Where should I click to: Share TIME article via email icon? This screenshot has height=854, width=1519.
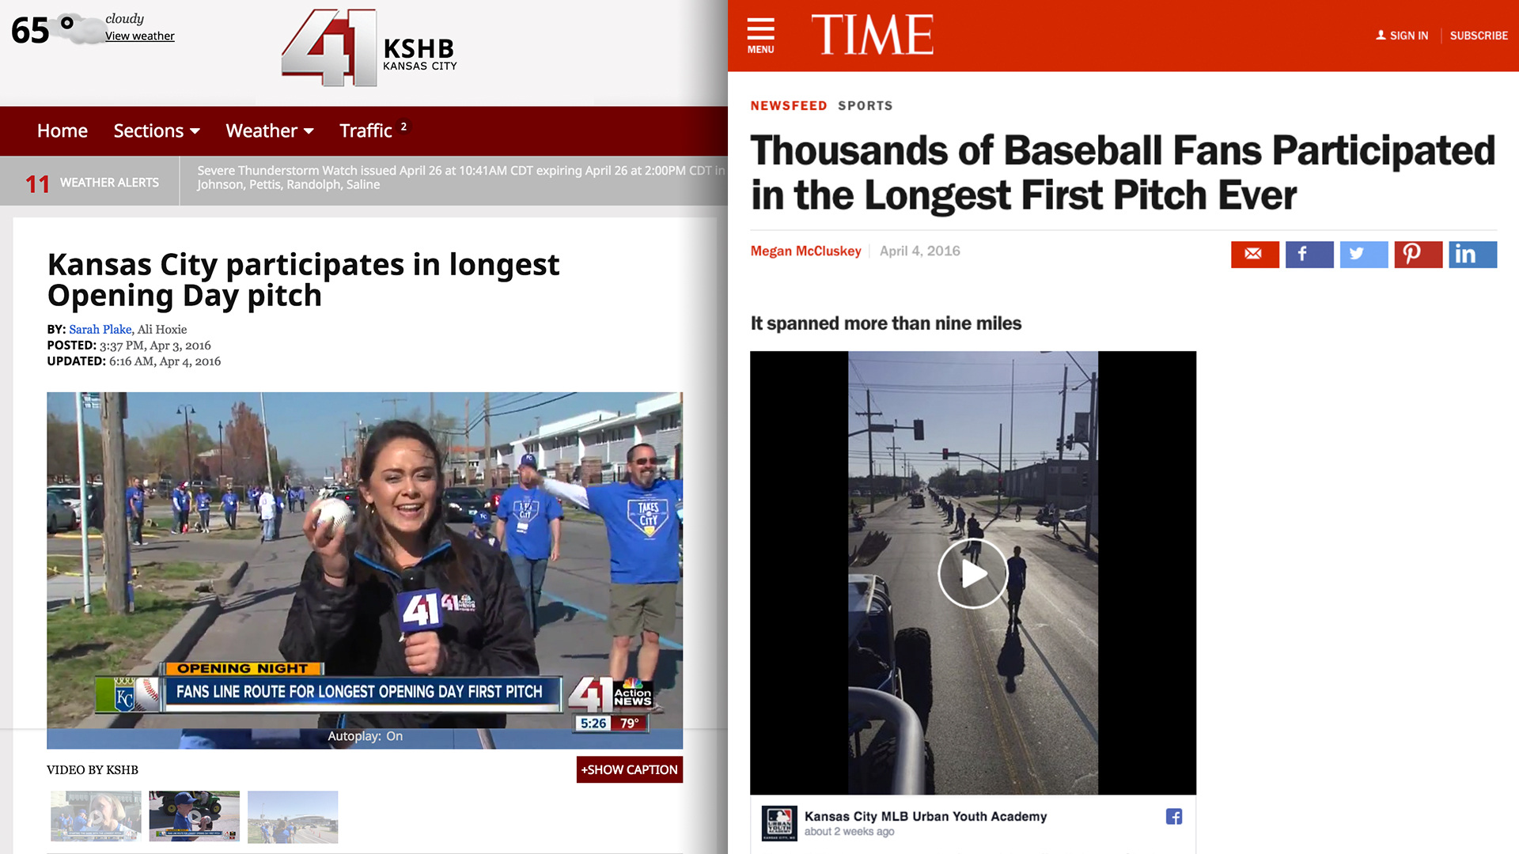[x=1255, y=255]
